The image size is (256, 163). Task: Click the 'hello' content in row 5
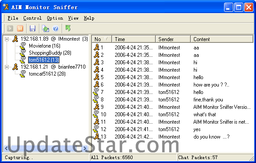(198, 77)
